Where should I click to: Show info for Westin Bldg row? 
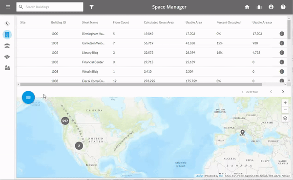282,72
